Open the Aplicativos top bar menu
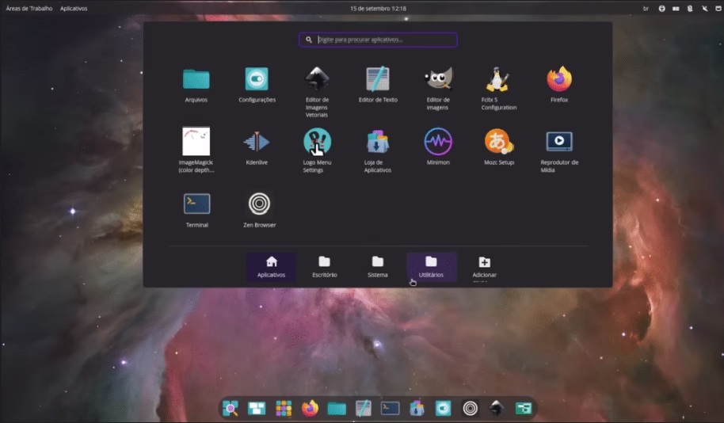 click(x=74, y=9)
